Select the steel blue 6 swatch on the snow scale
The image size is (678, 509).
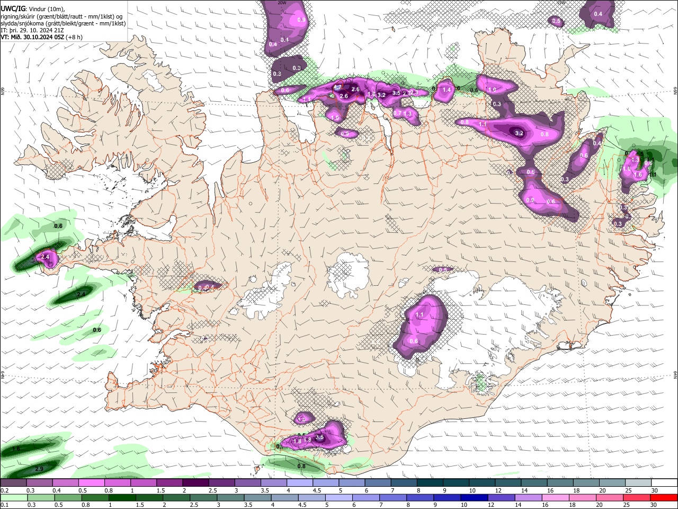coord(378,483)
